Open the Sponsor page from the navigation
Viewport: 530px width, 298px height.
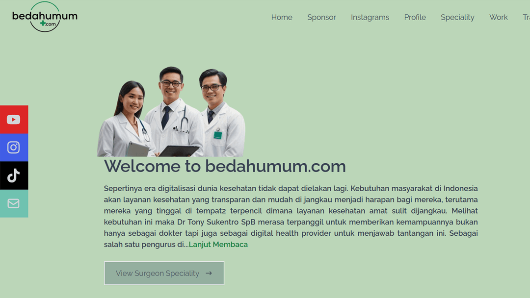(x=321, y=17)
